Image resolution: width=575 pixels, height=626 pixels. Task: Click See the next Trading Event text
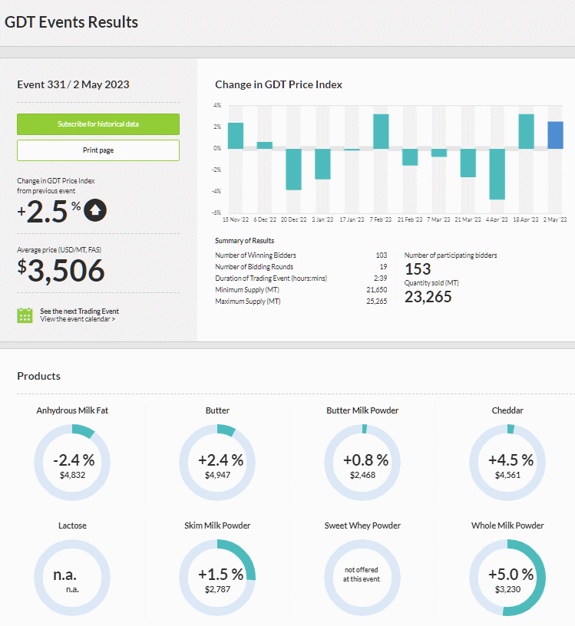point(80,311)
